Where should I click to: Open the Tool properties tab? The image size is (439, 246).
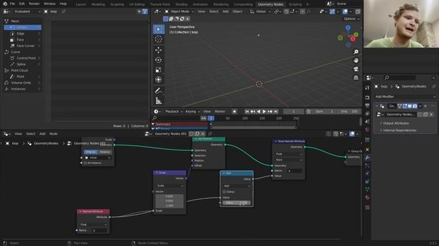click(368, 88)
